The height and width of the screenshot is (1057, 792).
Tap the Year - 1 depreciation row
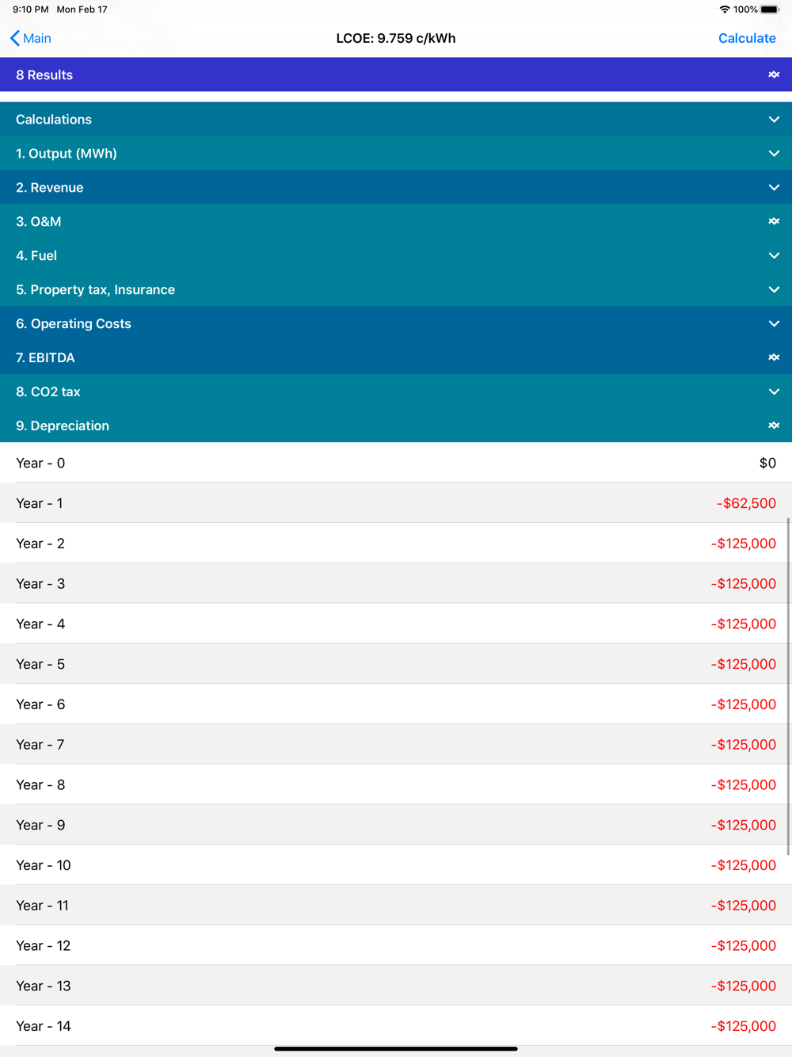tap(396, 503)
